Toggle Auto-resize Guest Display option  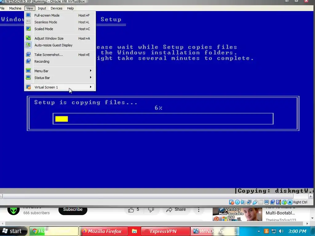click(60, 45)
